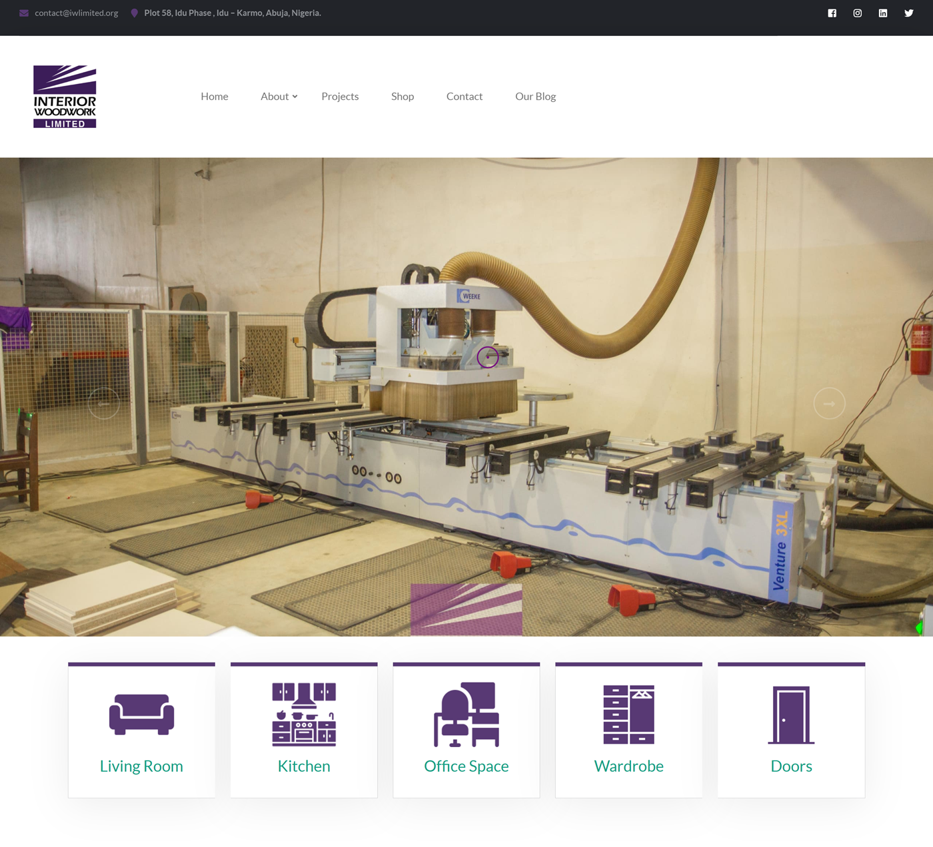
Task: Open the Living Room category link
Action: (141, 766)
